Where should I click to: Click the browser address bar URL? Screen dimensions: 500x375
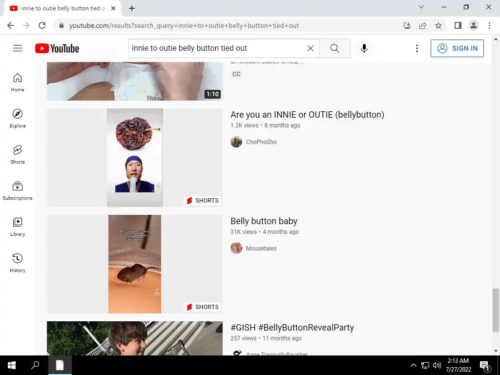coord(184,25)
